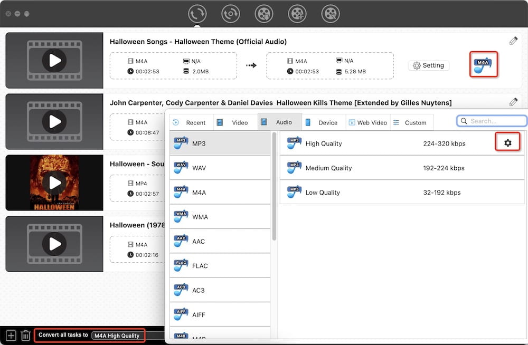The image size is (528, 345).
Task: Open the film reel wrench toolbox icon
Action: [330, 14]
